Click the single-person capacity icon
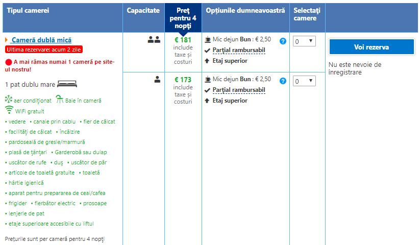 tap(157, 80)
